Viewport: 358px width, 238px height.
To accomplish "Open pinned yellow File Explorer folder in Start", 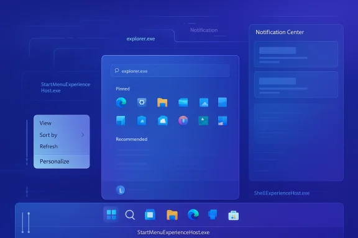I will [162, 102].
